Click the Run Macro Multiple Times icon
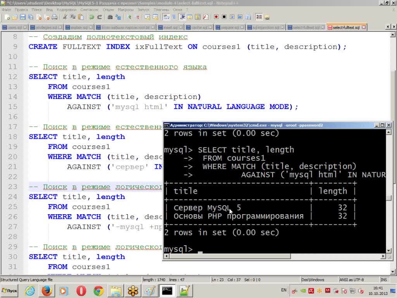Image resolution: width=397 pixels, height=298 pixels. click(x=240, y=17)
